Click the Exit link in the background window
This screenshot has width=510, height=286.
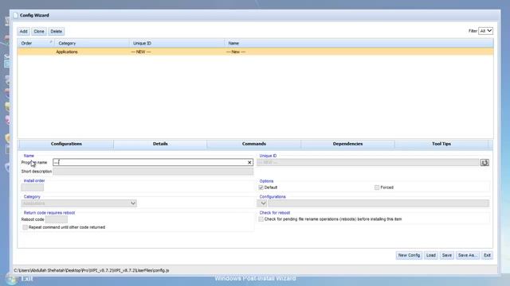(26, 279)
